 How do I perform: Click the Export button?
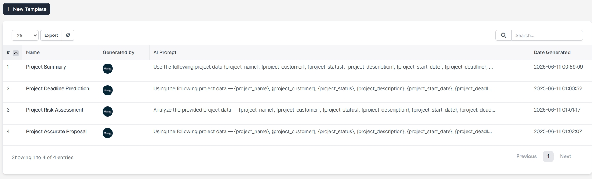51,35
